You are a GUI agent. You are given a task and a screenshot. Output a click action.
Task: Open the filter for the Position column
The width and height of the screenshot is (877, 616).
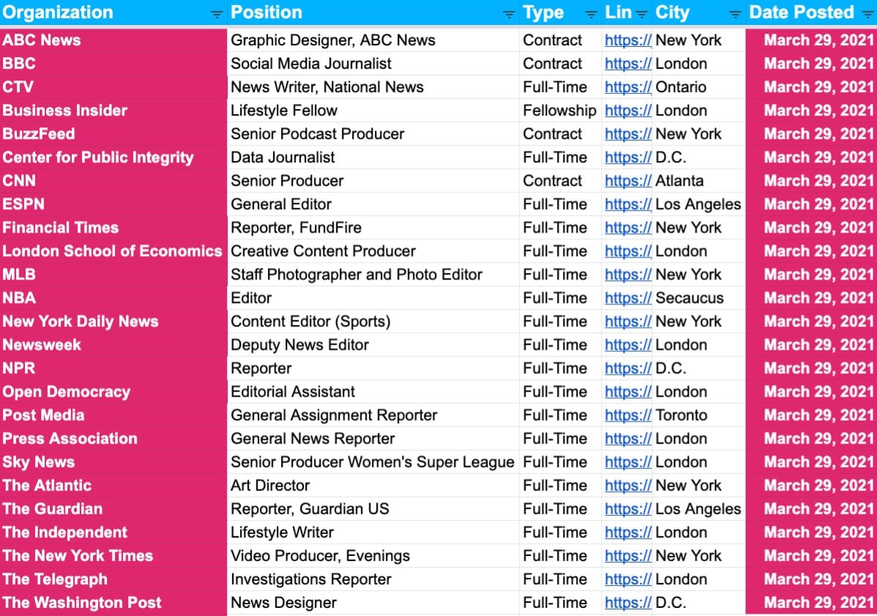pyautogui.click(x=510, y=12)
